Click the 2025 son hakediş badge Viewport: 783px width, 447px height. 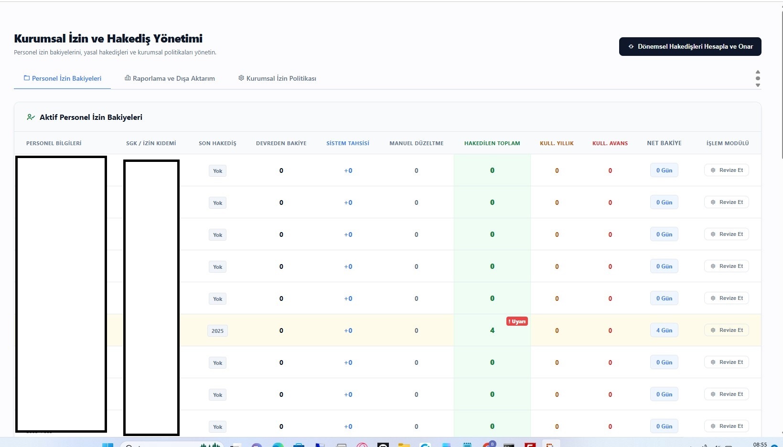[217, 330]
